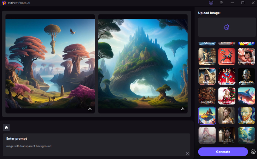Select the Future style thumbnail
257x159 pixels.
pos(207,43)
